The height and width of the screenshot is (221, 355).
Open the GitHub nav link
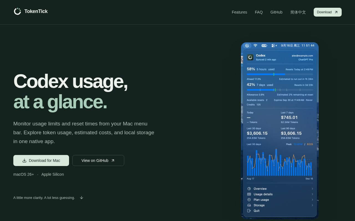pyautogui.click(x=277, y=12)
